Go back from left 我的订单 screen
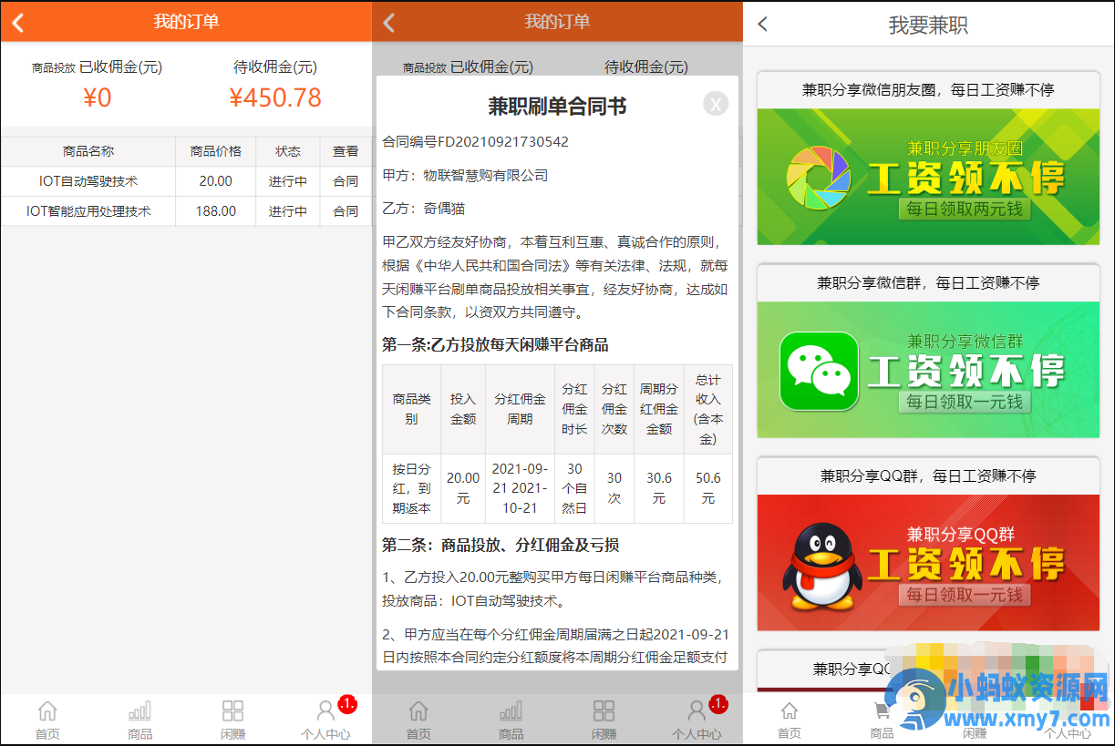 click(x=18, y=22)
